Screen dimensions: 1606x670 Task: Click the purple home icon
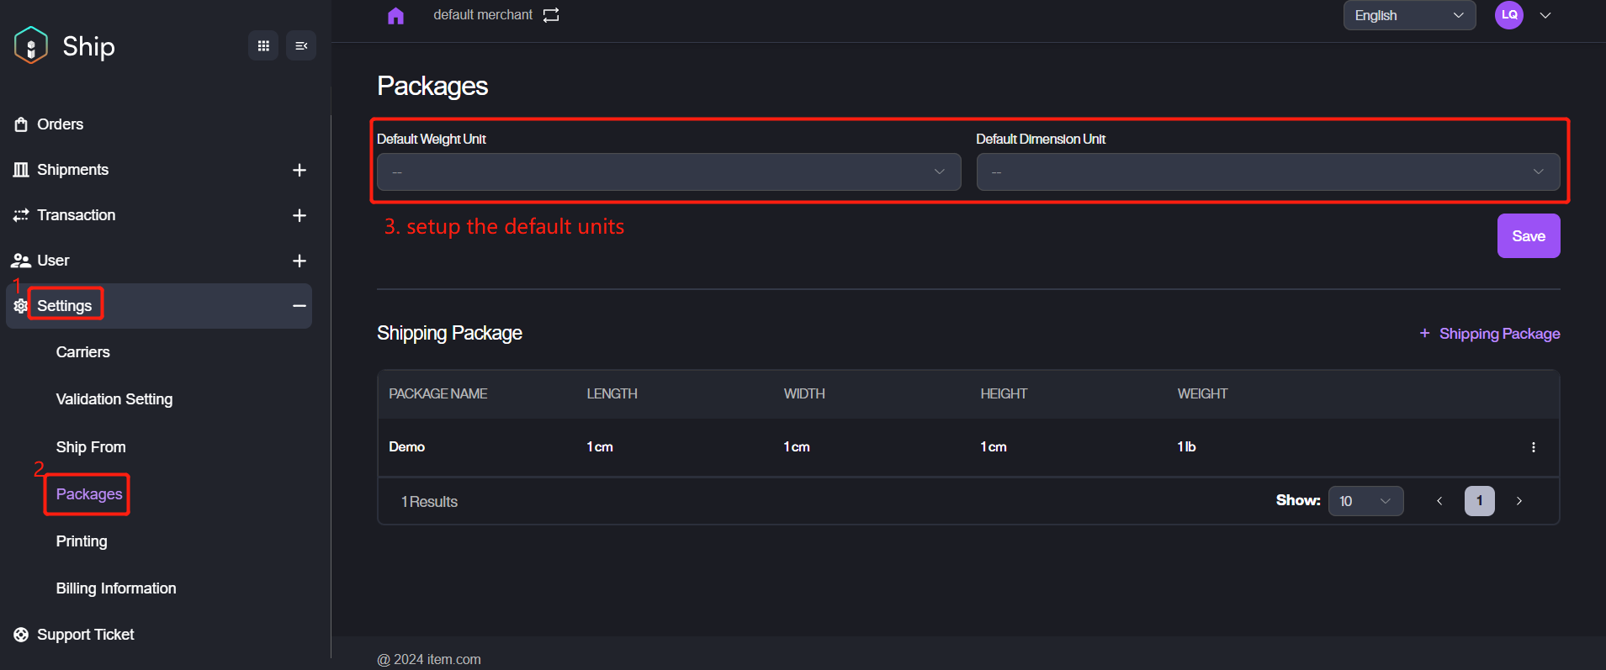pyautogui.click(x=395, y=16)
